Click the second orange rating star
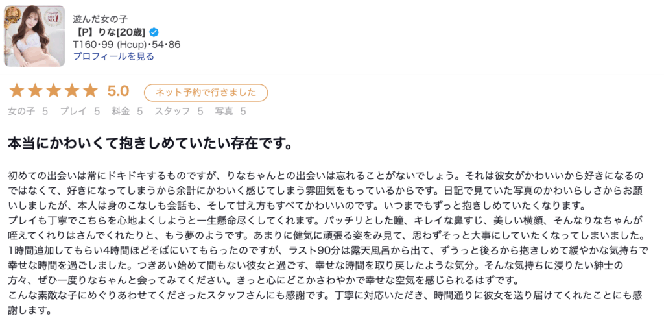The width and height of the screenshot is (664, 325). tap(36, 91)
